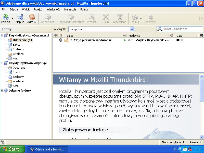Click the thread column header icon
The image size is (204, 153).
56,35
